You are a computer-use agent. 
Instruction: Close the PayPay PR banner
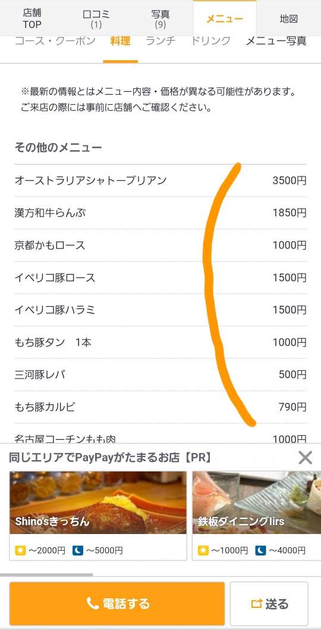click(x=305, y=457)
